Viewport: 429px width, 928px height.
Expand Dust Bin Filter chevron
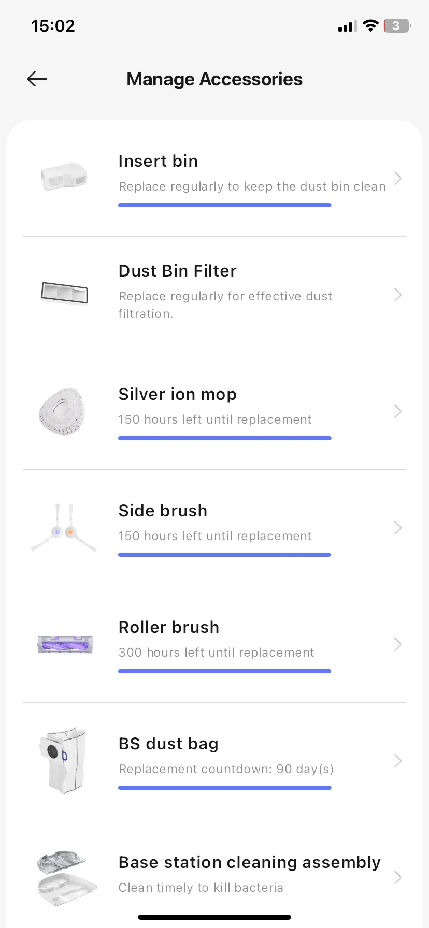pyautogui.click(x=397, y=295)
